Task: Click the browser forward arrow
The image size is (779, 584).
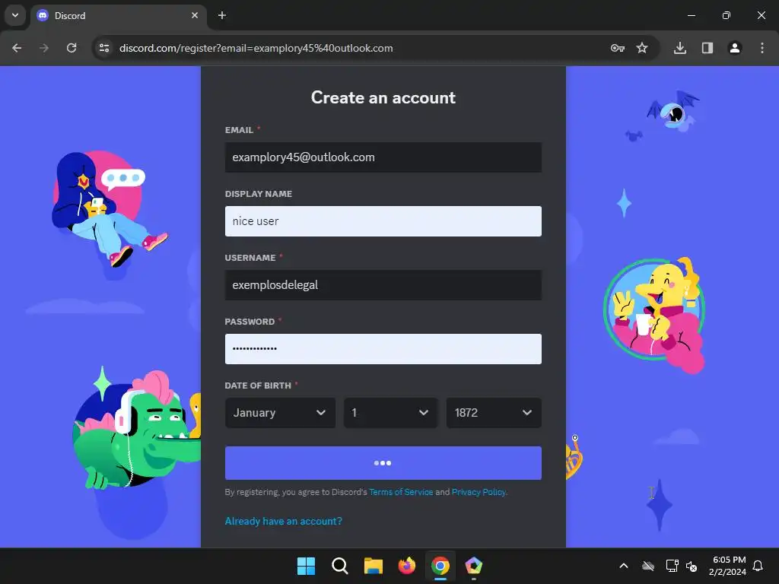Action: click(44, 48)
